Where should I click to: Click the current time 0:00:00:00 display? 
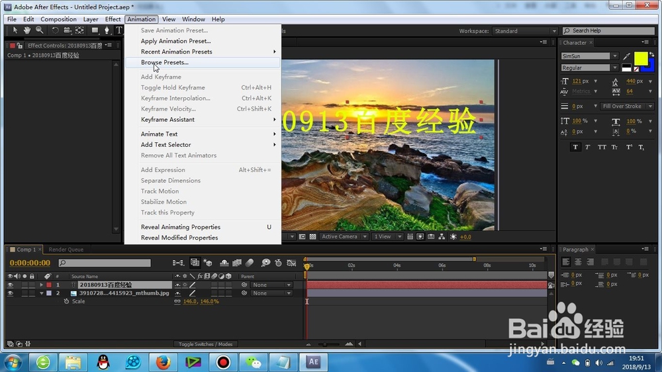click(x=30, y=263)
